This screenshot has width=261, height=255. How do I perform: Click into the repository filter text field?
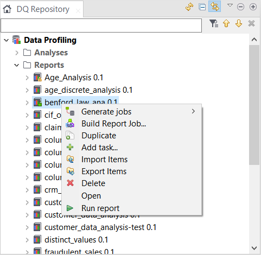pyautogui.click(x=101, y=25)
